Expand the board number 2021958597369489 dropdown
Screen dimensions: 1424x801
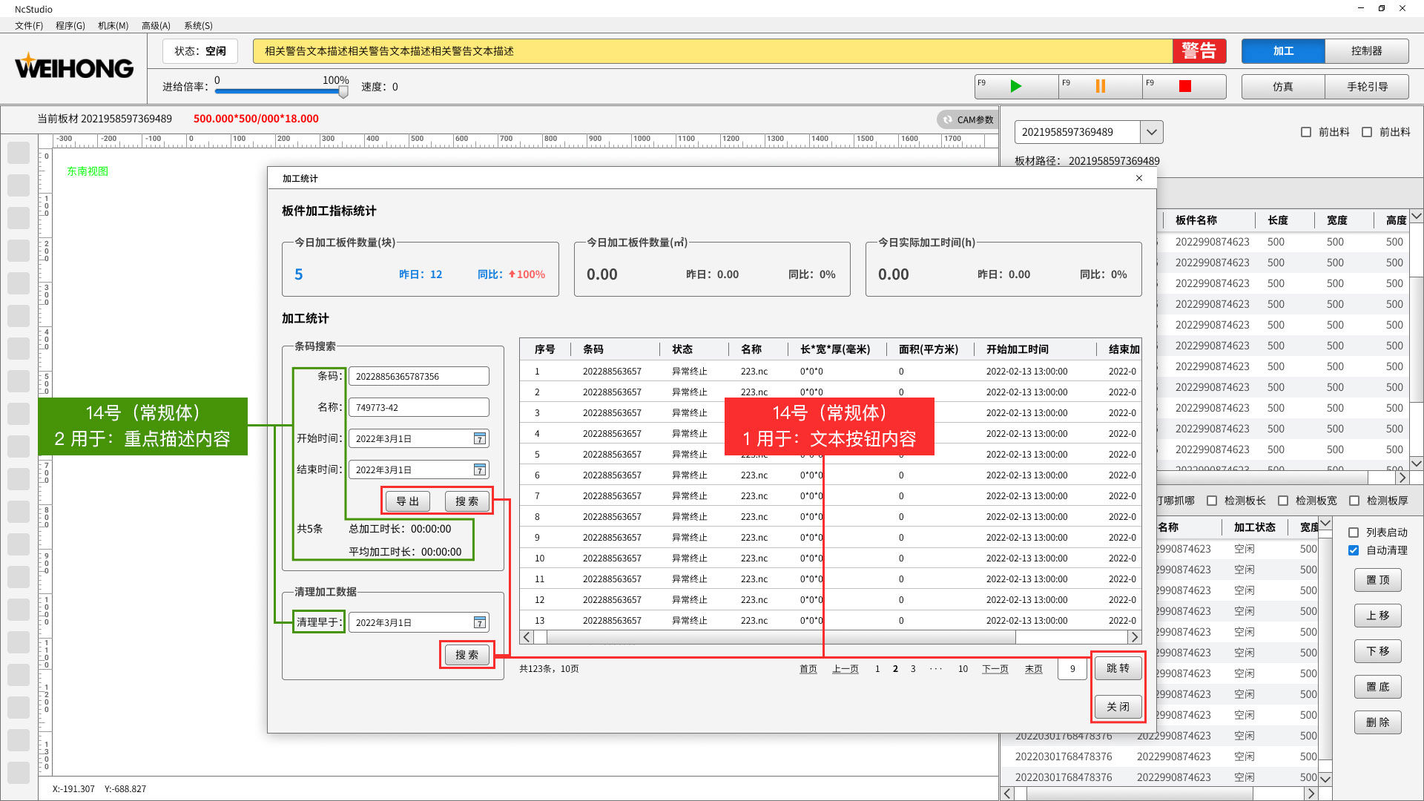coord(1151,132)
